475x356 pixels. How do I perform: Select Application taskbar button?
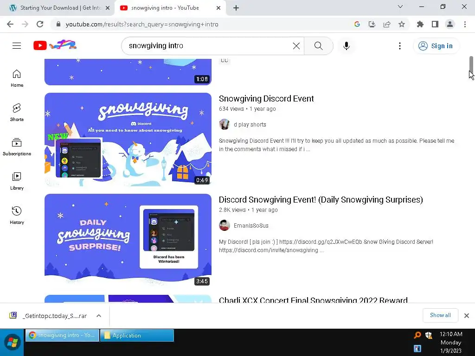(137, 335)
